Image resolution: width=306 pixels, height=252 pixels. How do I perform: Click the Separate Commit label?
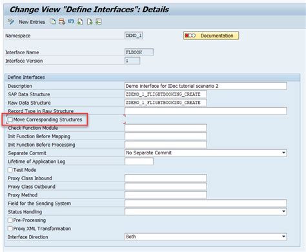[x=27, y=153]
